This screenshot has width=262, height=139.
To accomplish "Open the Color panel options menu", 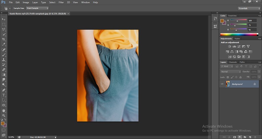I will 259,16.
